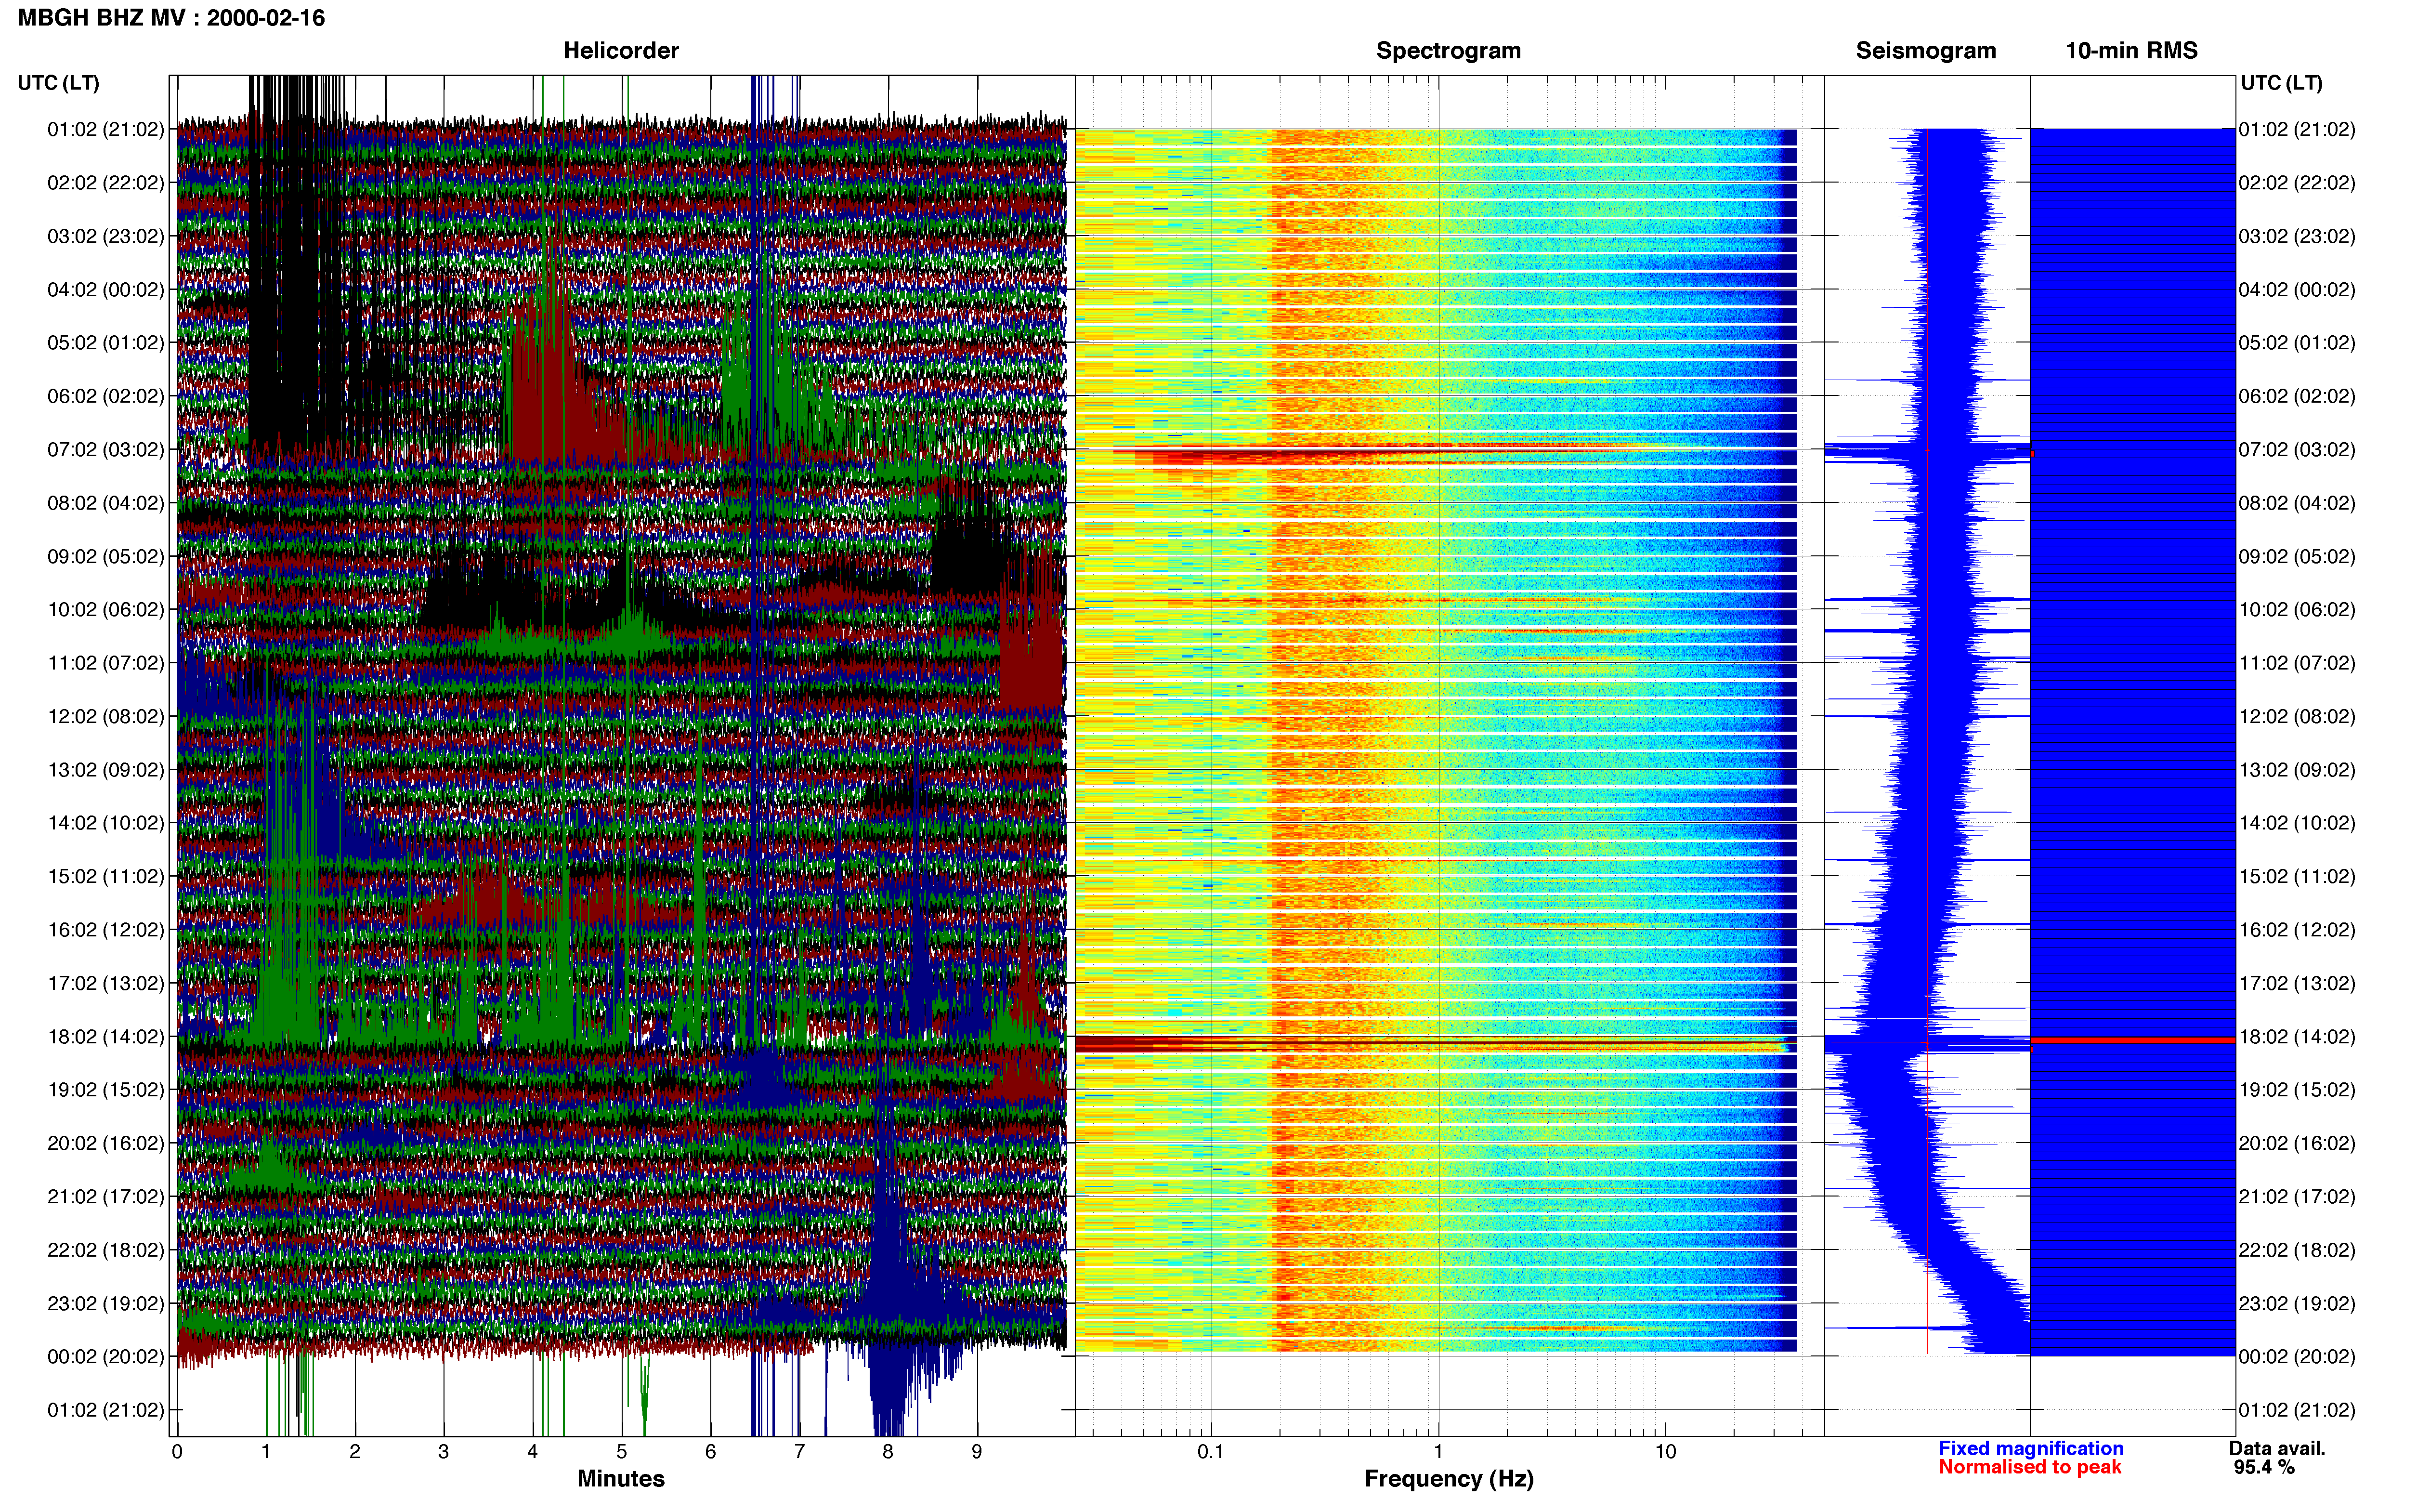2417x1512 pixels.
Task: Click the 'Minutes' x-axis label
Action: 621,1478
